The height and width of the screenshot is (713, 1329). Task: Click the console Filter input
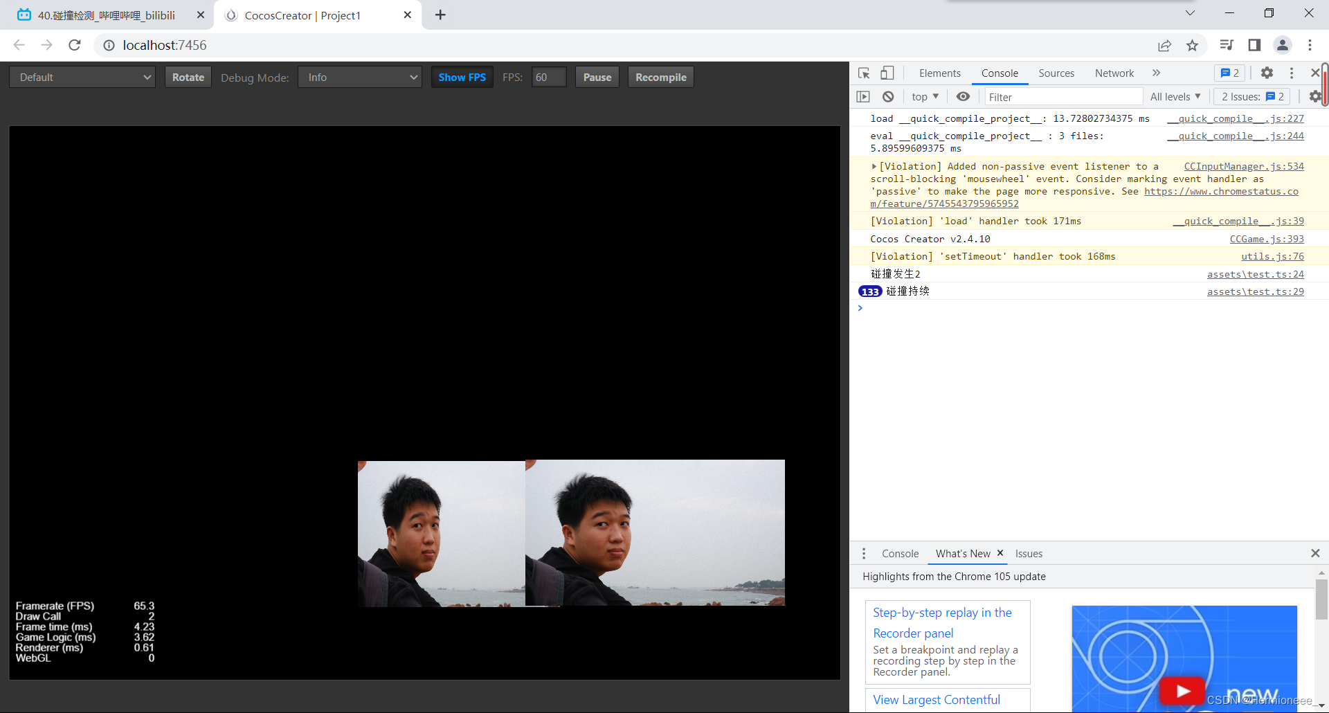click(1064, 97)
